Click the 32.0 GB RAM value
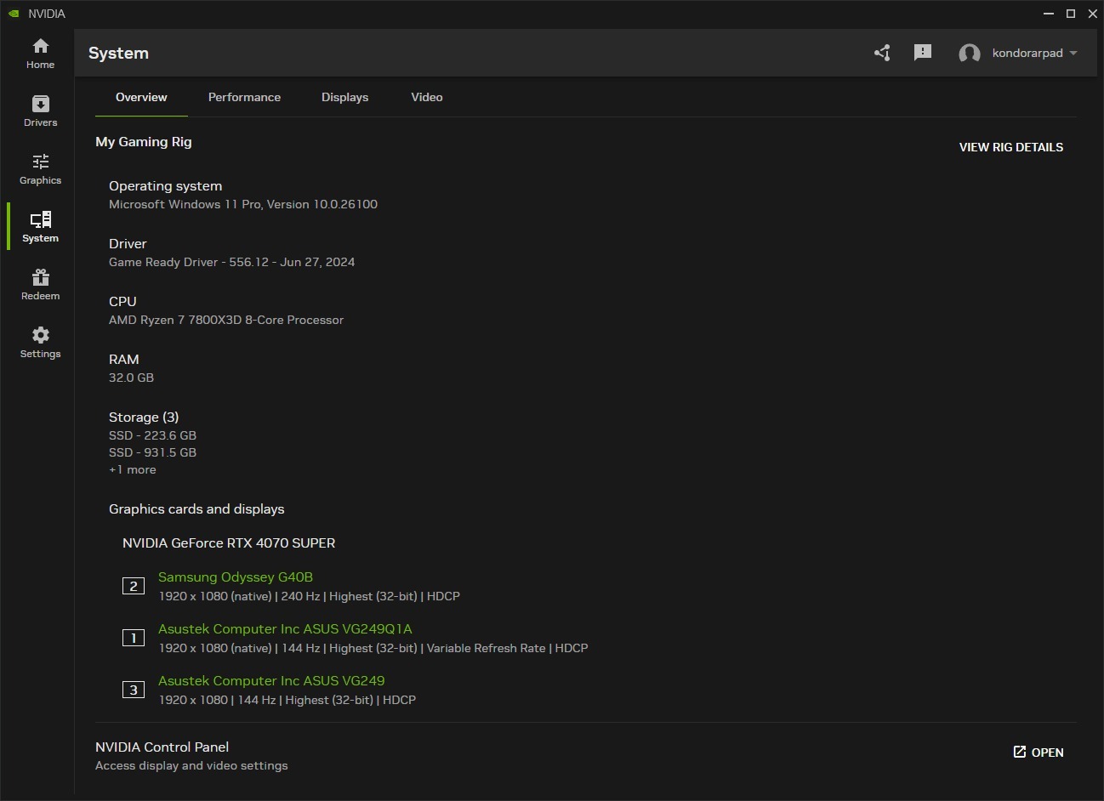Screen dimensions: 1104x801 tap(131, 378)
